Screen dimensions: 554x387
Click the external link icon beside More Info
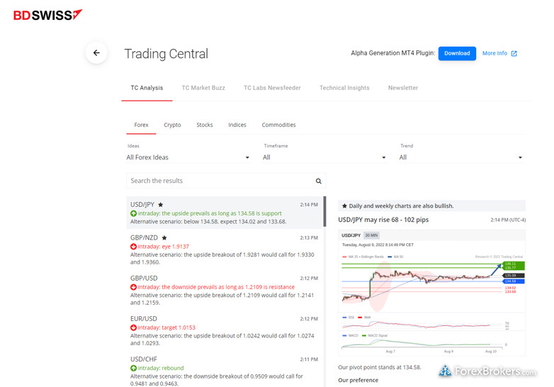(514, 53)
